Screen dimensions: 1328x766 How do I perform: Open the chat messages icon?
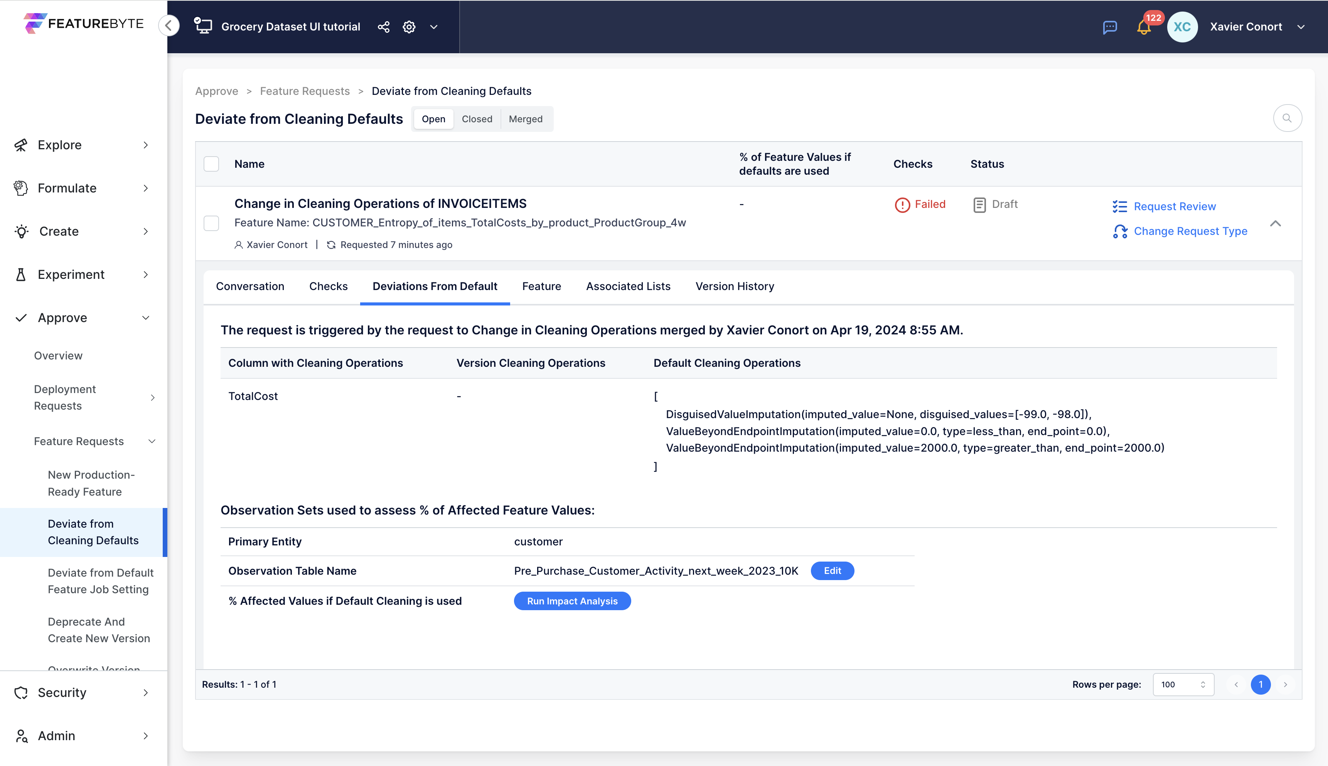[x=1110, y=27]
